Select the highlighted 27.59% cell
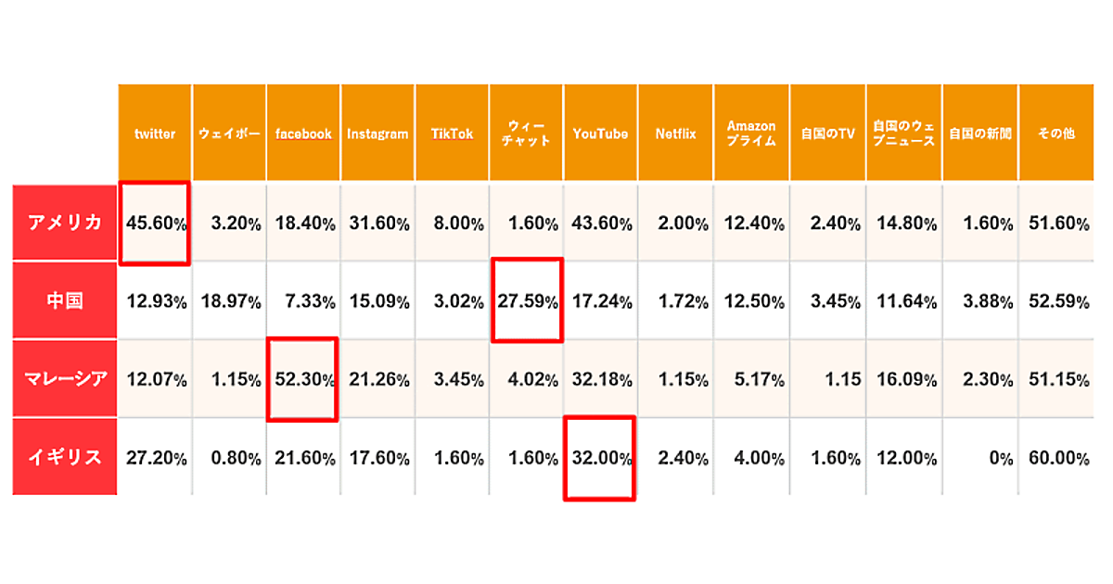The image size is (1113, 584). tap(526, 301)
